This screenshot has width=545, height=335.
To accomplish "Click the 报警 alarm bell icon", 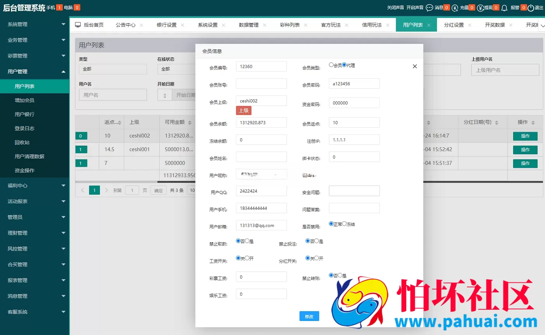I will coord(505,7).
